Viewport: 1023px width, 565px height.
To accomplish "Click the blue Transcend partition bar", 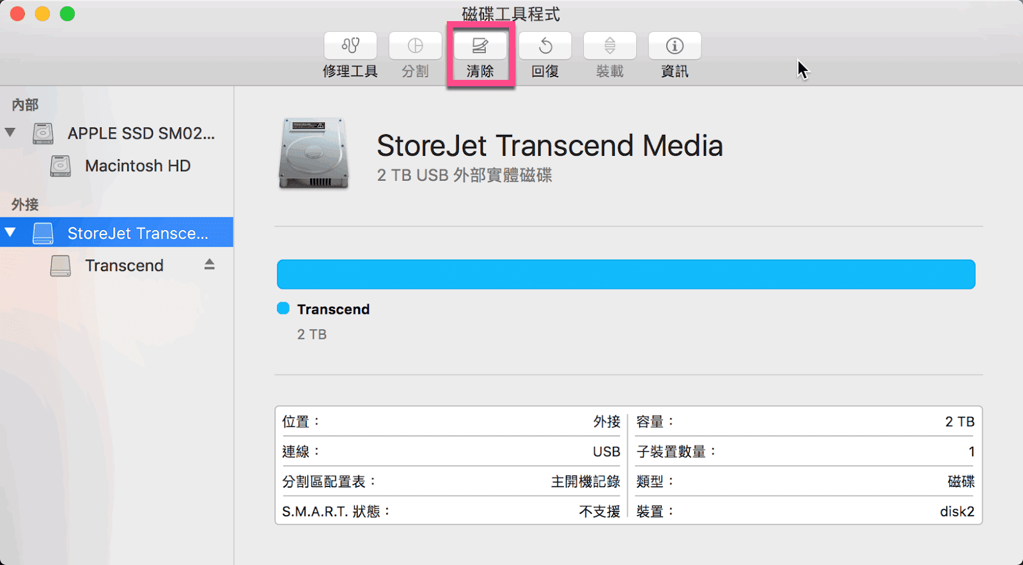I will click(x=626, y=274).
